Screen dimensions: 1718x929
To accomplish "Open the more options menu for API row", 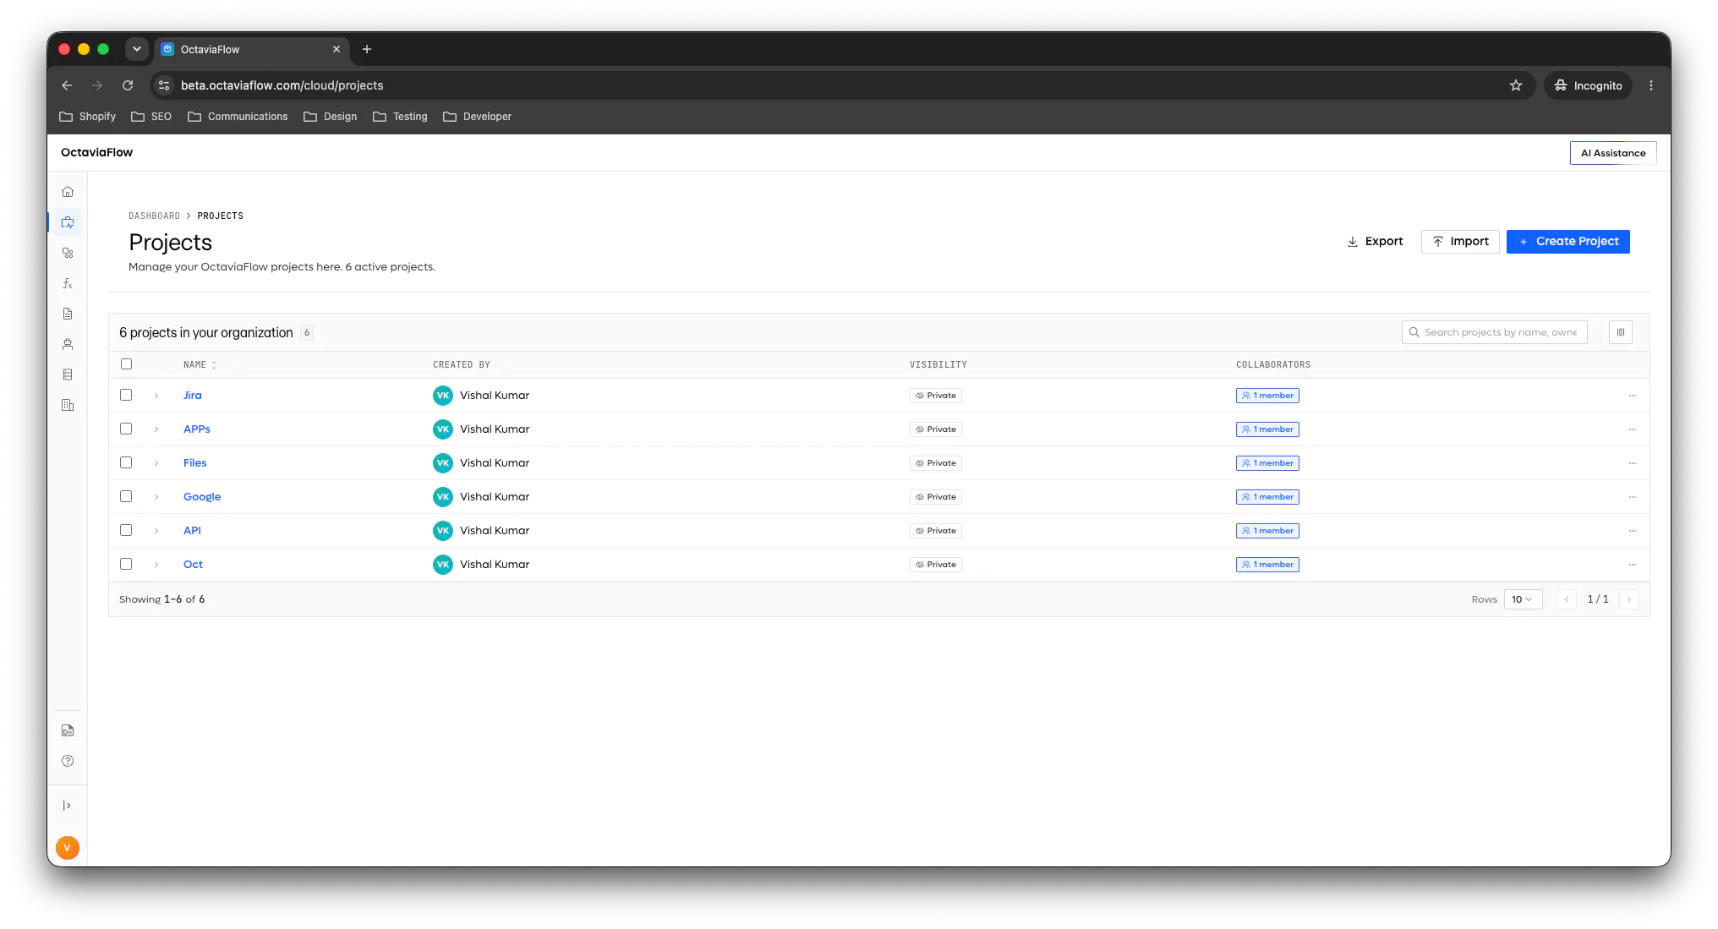I will coord(1633,531).
